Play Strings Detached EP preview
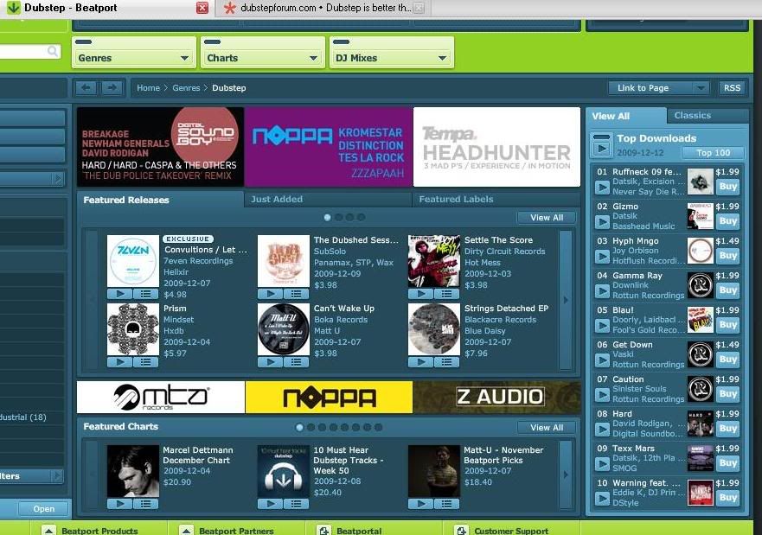762x535 pixels. [421, 362]
